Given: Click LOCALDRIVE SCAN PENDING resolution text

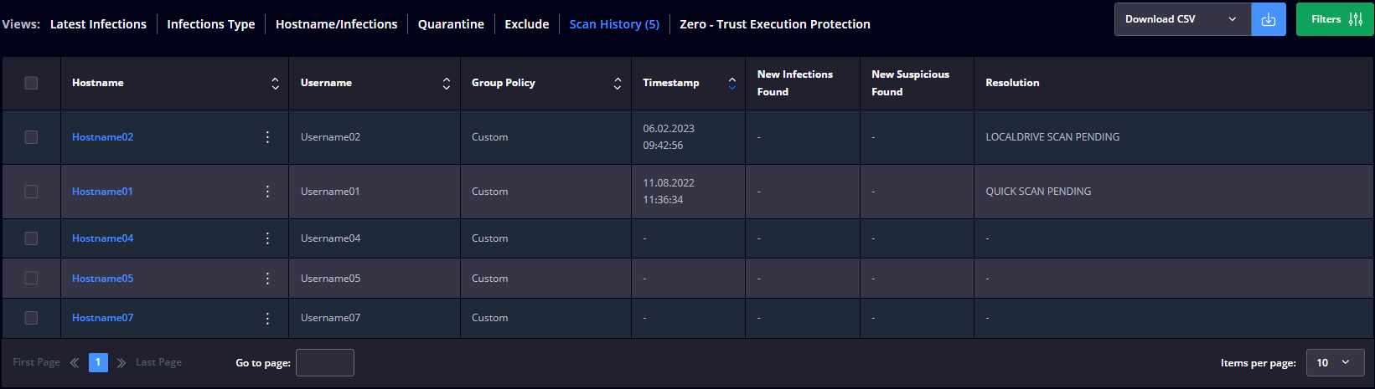Looking at the screenshot, I should pos(1052,137).
